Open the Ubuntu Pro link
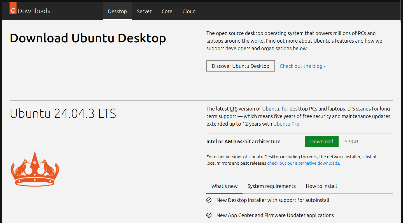403x223 pixels. click(x=286, y=124)
